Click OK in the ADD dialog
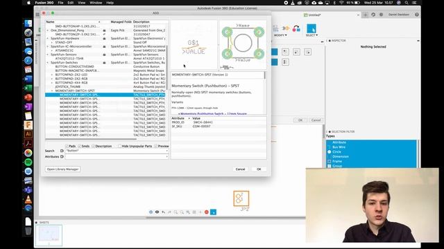The height and width of the screenshot is (249, 444). click(259, 169)
